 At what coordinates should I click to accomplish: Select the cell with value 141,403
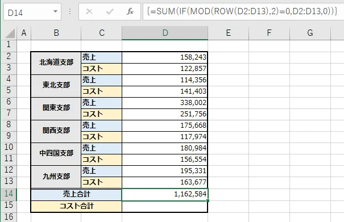click(x=165, y=91)
